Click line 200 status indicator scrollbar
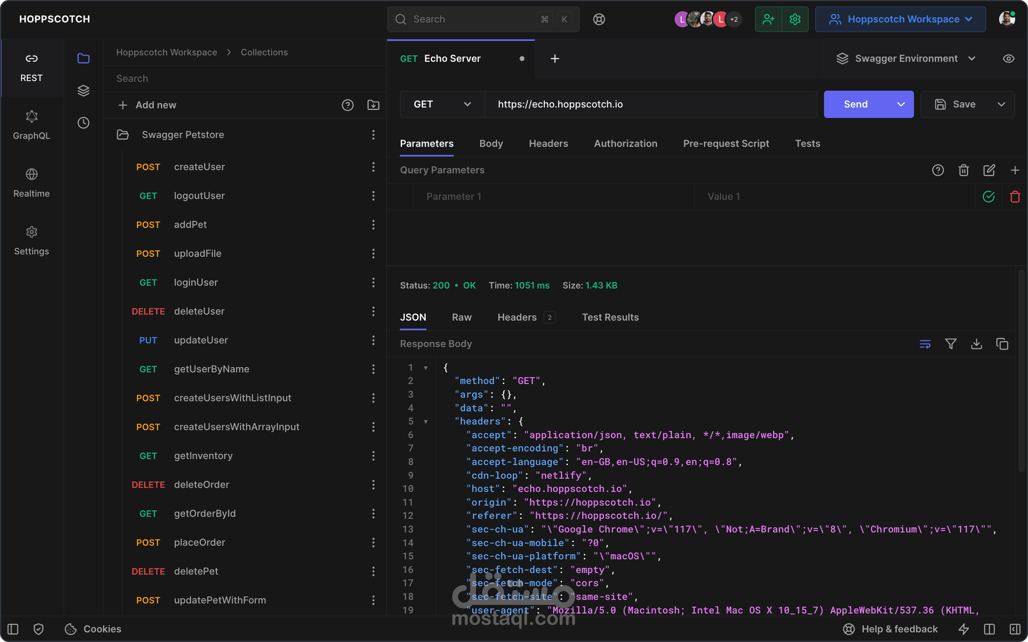The image size is (1028, 642). point(441,285)
